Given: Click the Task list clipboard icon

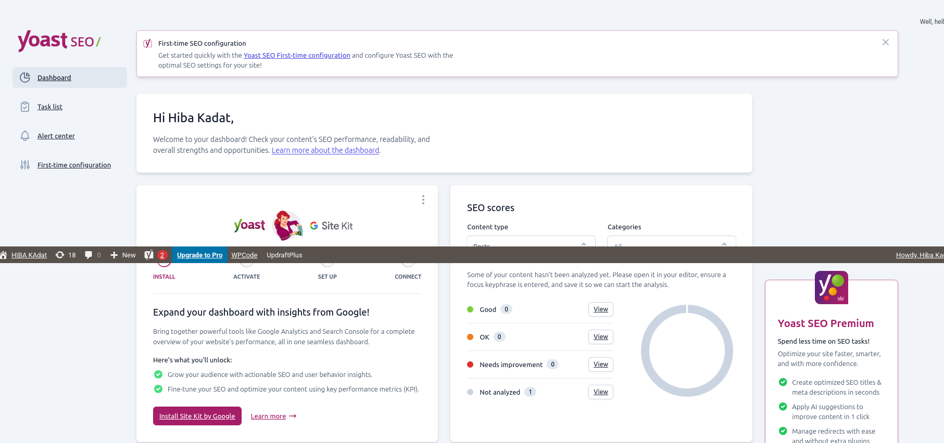Looking at the screenshot, I should click(x=25, y=107).
